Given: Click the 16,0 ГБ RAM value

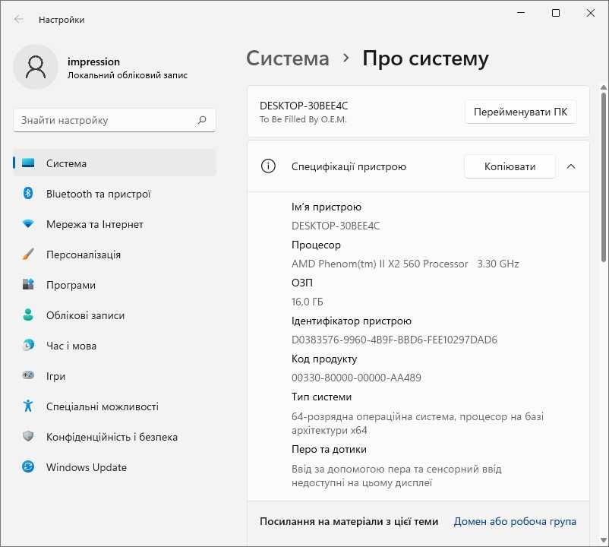Looking at the screenshot, I should [x=308, y=302].
